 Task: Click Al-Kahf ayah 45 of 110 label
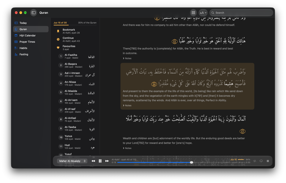coord(124,160)
